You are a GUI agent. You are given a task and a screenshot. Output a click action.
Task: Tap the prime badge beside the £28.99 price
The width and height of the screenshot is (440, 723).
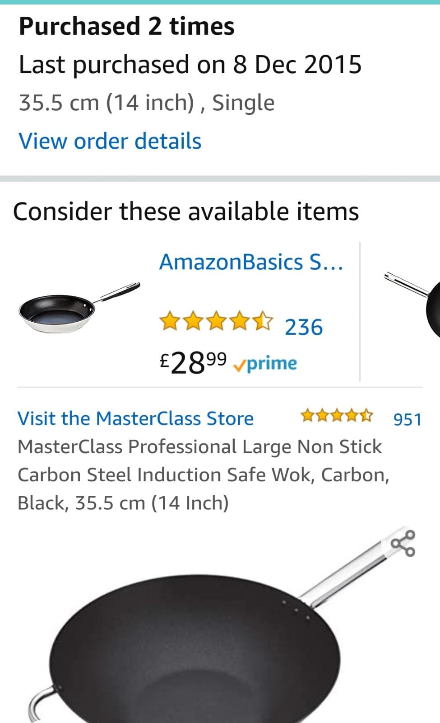(x=265, y=363)
